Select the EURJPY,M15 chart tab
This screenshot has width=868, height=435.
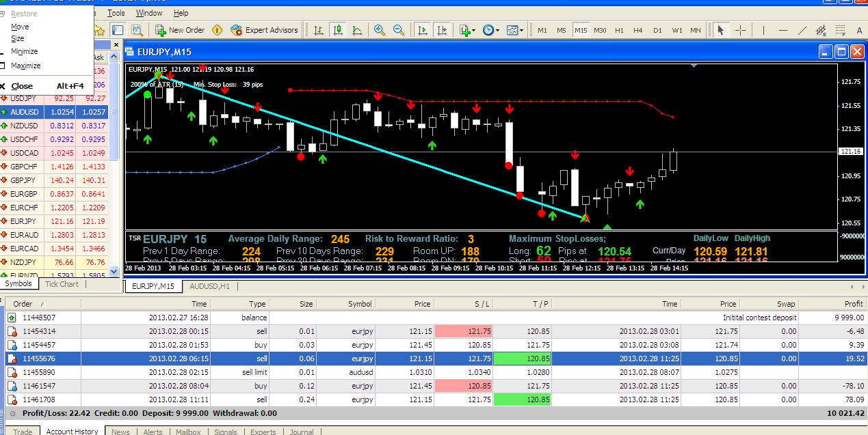(153, 287)
